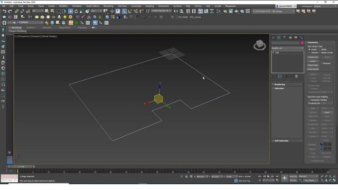Click the pink object color swatch
The image size is (338, 190).
[x=302, y=43]
